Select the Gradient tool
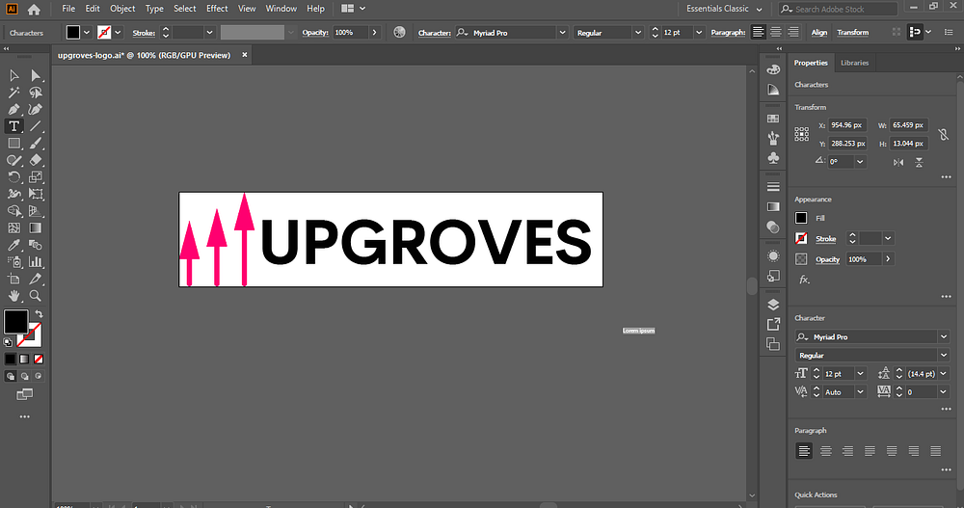964x508 pixels. point(36,227)
